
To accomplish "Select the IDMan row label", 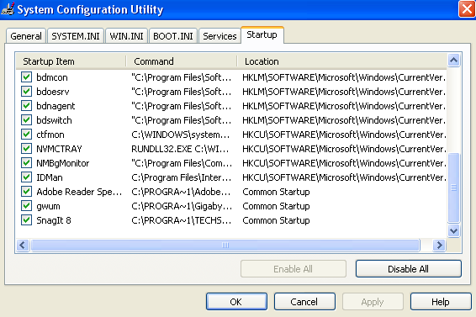I will coord(50,177).
